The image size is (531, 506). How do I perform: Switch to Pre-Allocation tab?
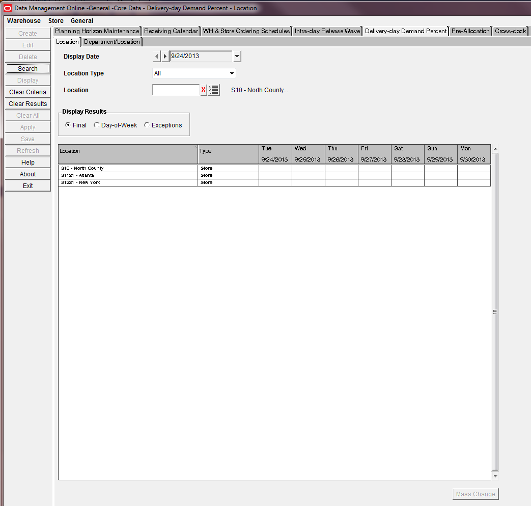[x=470, y=31]
